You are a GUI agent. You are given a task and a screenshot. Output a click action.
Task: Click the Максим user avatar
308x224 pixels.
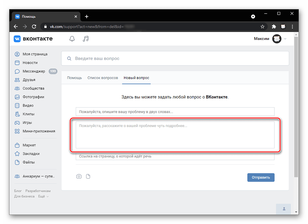click(x=277, y=39)
